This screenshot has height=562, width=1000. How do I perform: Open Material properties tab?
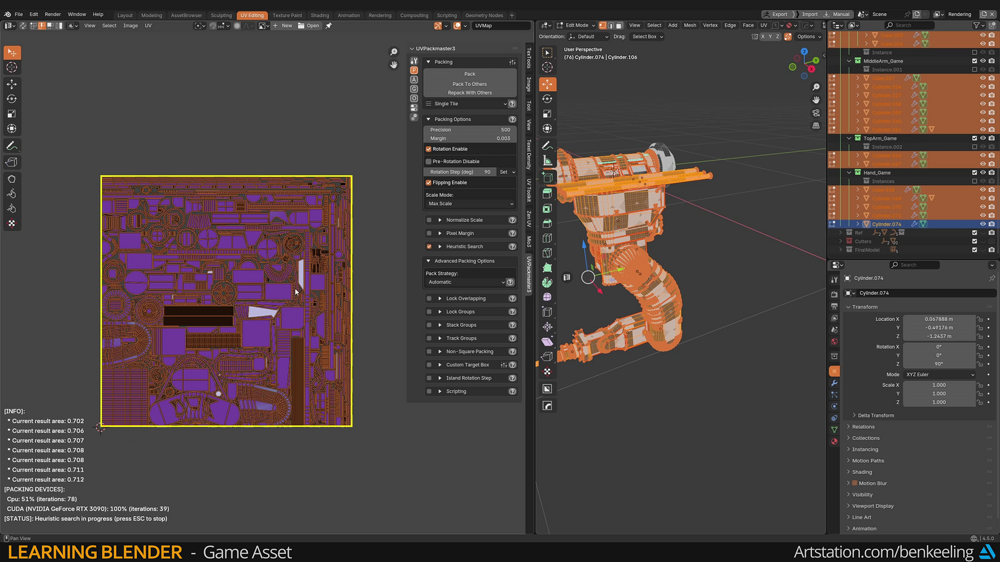click(x=835, y=441)
